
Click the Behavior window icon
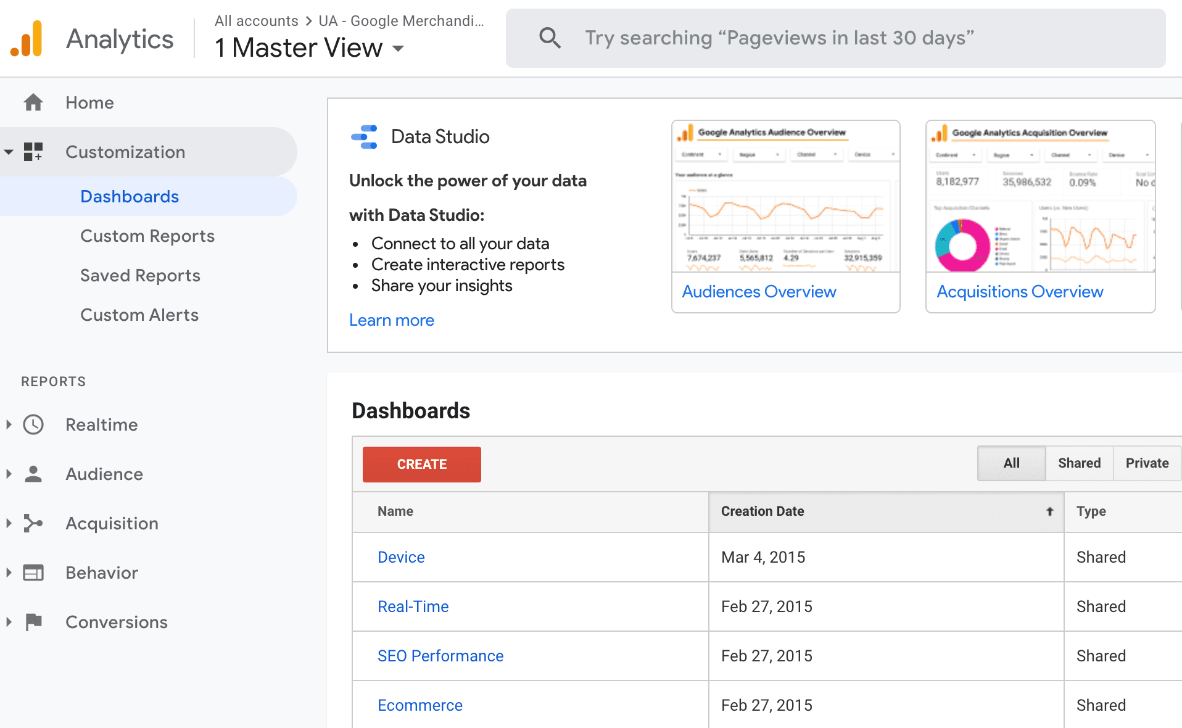click(x=33, y=573)
